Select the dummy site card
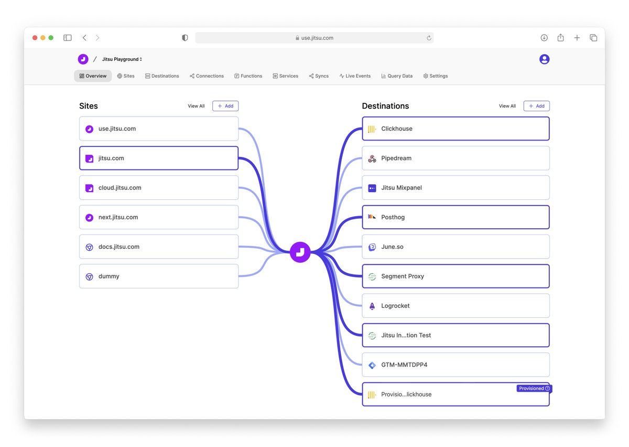Screen dimensions: 629x447 159,276
